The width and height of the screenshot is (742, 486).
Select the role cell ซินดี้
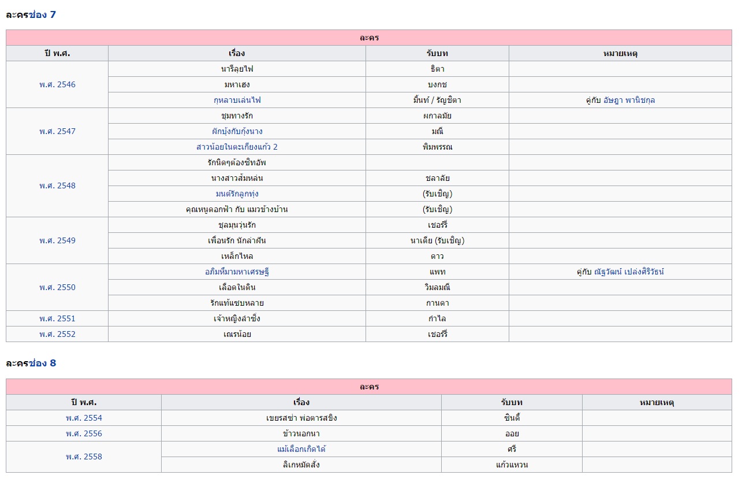(512, 418)
